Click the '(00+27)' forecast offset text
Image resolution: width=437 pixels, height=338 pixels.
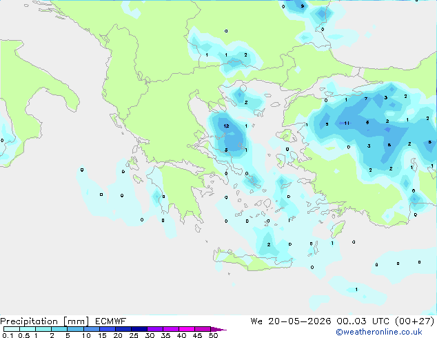point(415,321)
